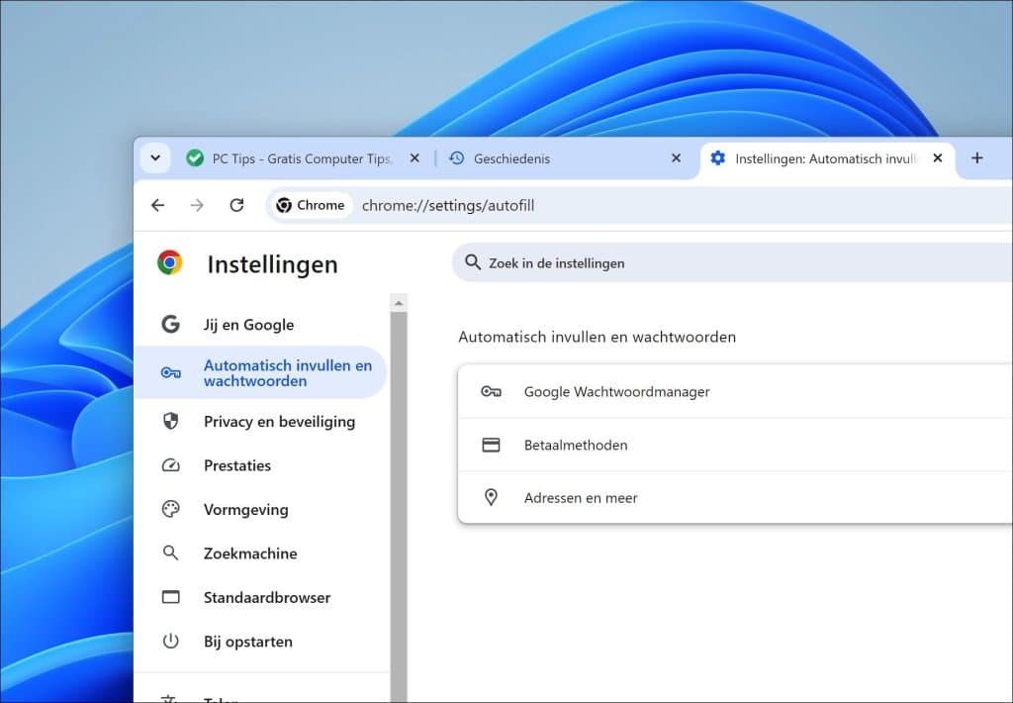1013x703 pixels.
Task: Click the magnifier Zoekmachine icon
Action: click(x=170, y=552)
